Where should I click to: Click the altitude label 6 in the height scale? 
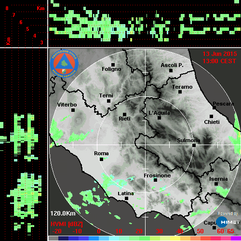[21, 22]
